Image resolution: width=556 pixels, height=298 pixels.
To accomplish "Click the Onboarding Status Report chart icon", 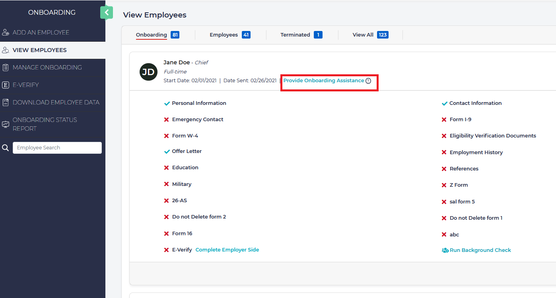I will [6, 124].
